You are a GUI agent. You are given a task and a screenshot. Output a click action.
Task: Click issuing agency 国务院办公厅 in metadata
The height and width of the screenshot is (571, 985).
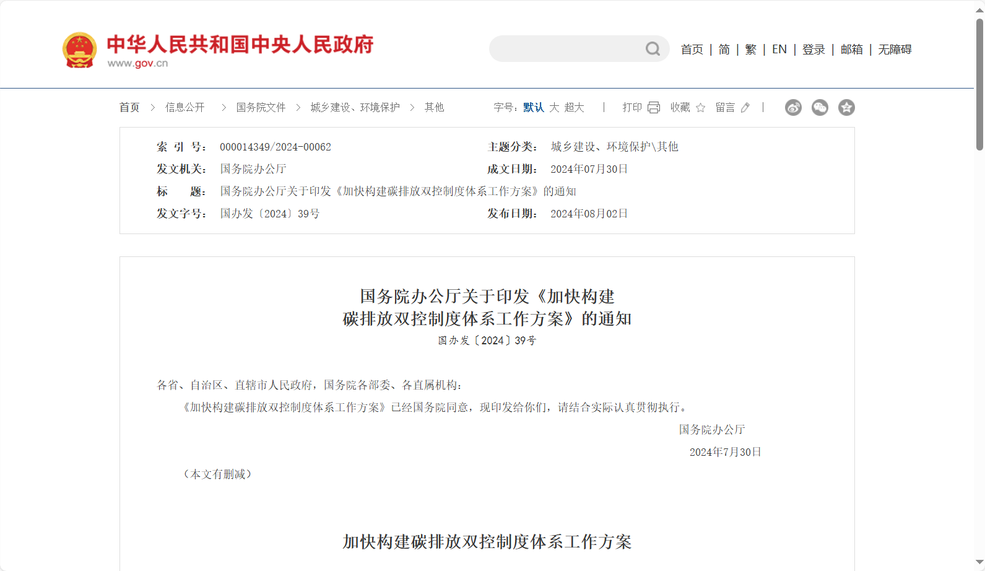pyautogui.click(x=253, y=169)
